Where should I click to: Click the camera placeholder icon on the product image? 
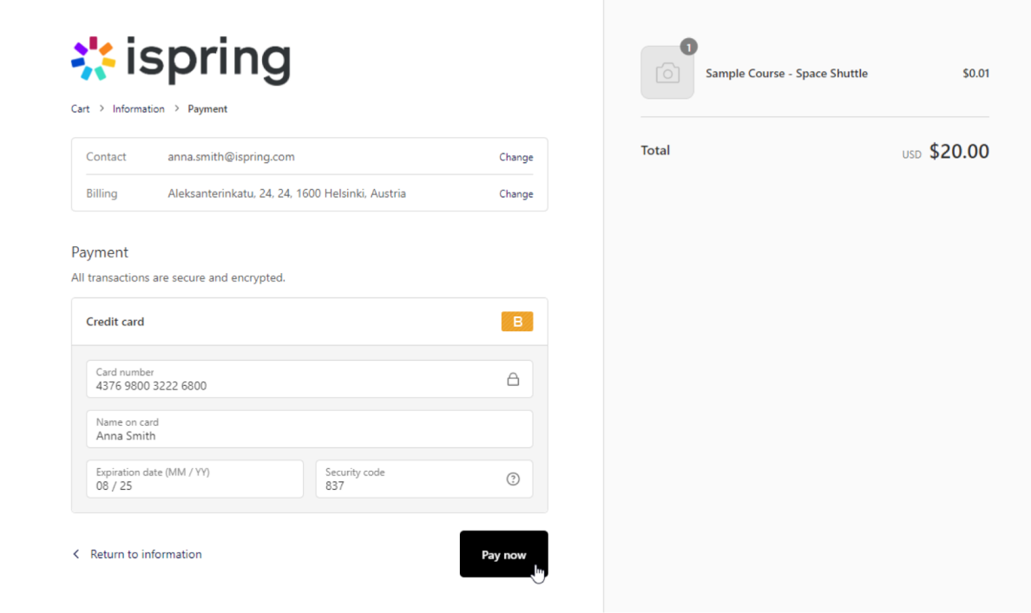coord(667,73)
